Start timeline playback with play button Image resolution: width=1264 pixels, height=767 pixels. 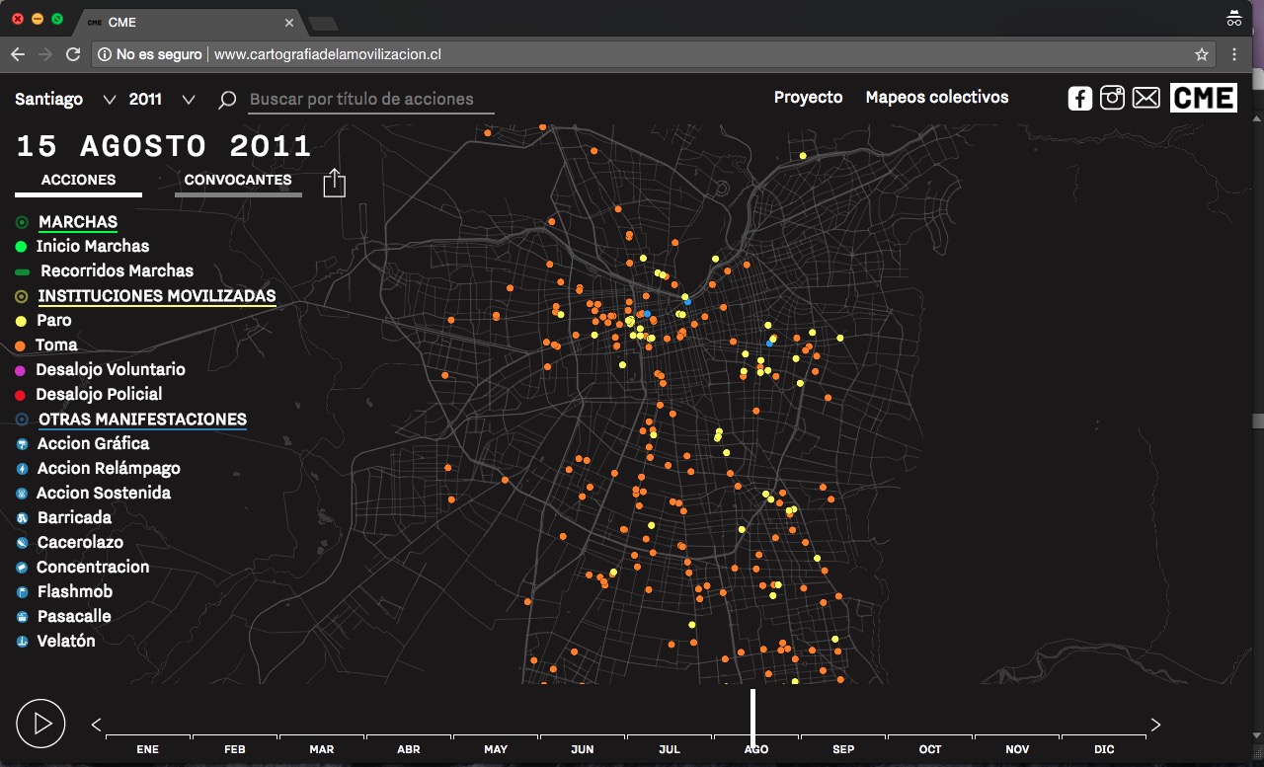(x=40, y=724)
